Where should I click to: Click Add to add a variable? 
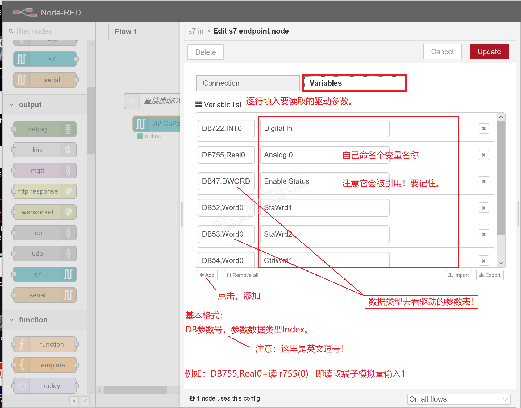[x=207, y=275]
